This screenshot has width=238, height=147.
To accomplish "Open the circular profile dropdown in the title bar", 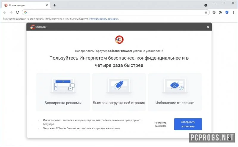I will coord(206,5).
